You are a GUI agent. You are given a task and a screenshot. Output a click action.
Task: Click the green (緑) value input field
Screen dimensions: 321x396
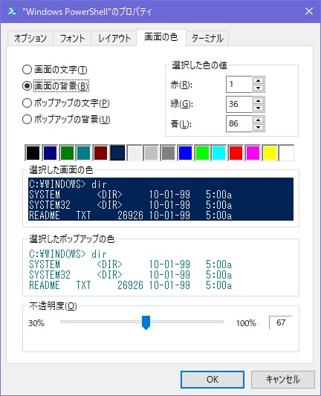pos(239,104)
